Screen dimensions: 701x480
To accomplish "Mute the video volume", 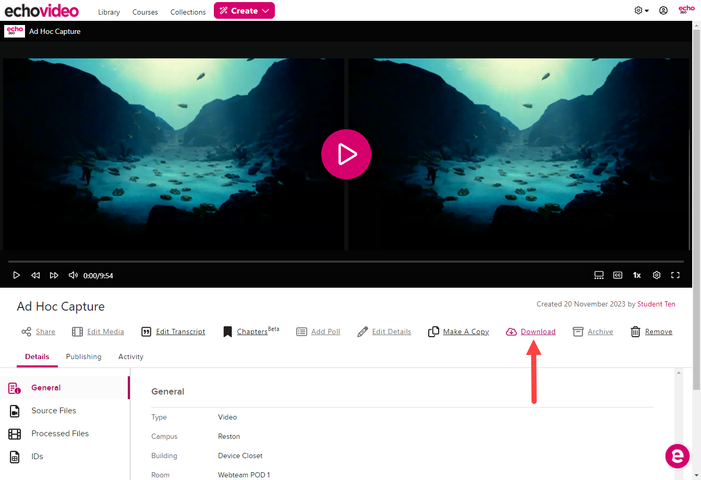I will click(73, 275).
